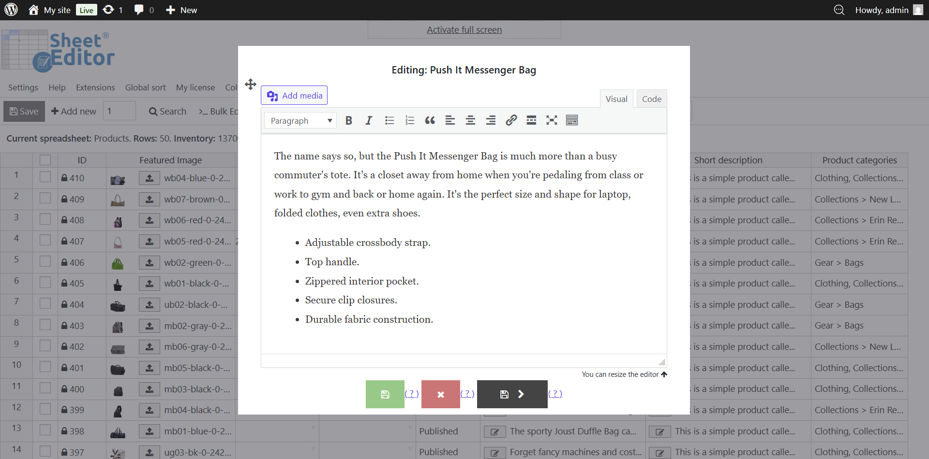
Task: Open help link next to save-and-next button
Action: 555,393
